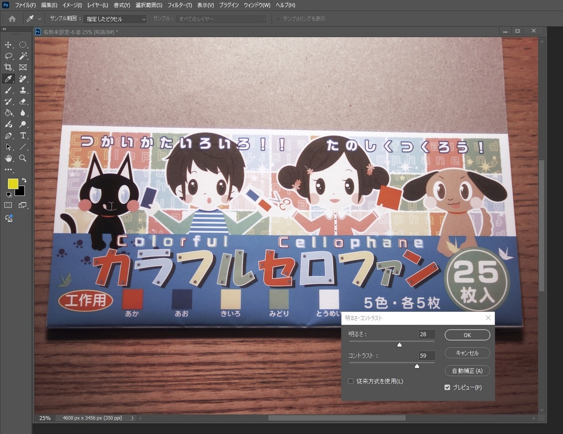Open the ヘルプ menu
Viewport: 563px width, 434px height.
point(286,5)
